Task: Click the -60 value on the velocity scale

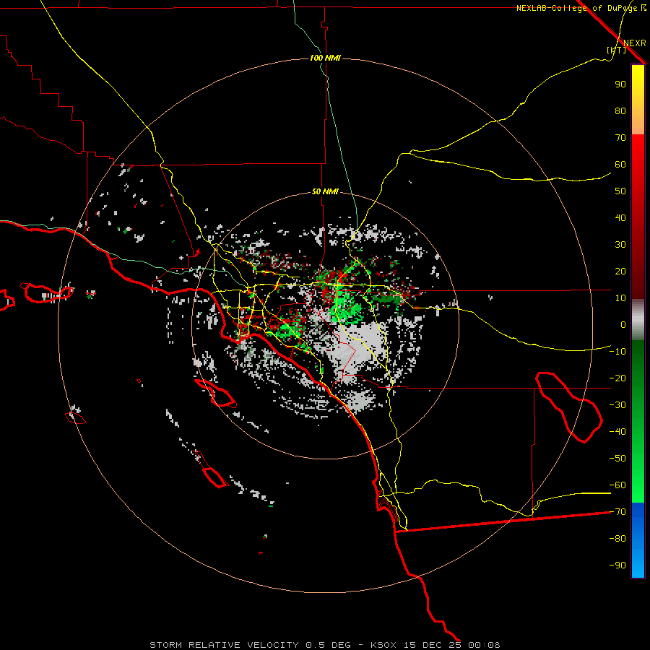Action: 617,485
